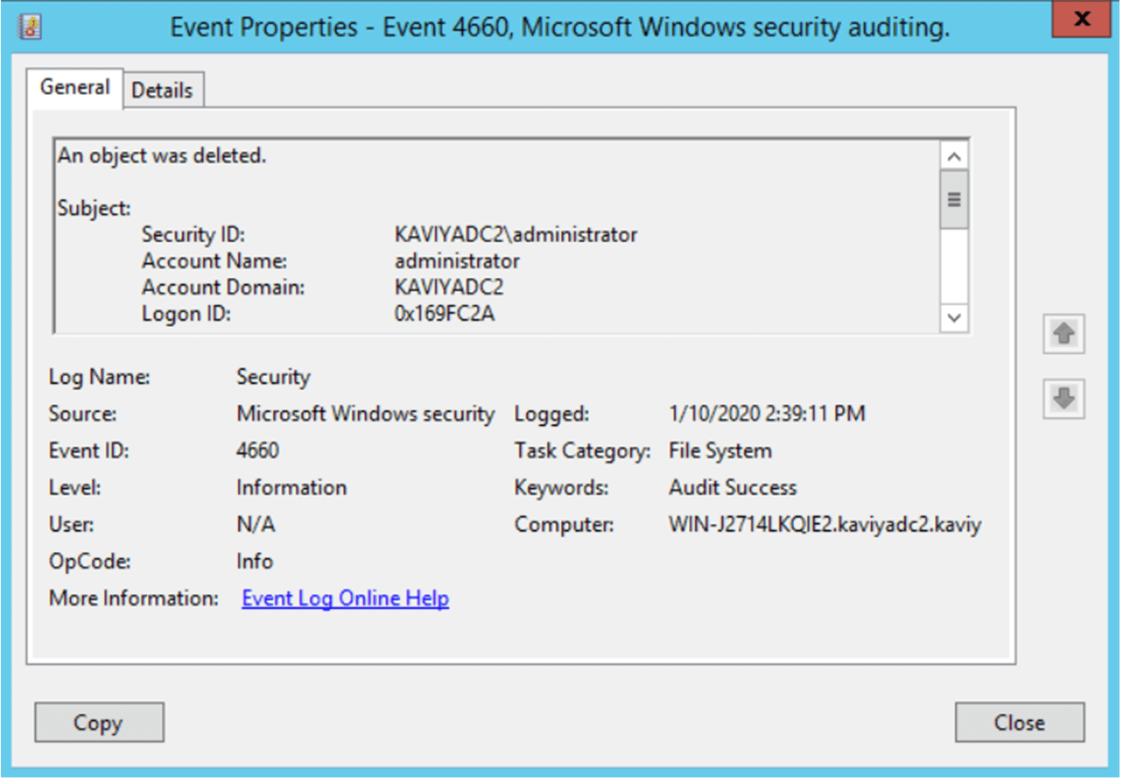Click the event log icon in title bar

(x=30, y=27)
